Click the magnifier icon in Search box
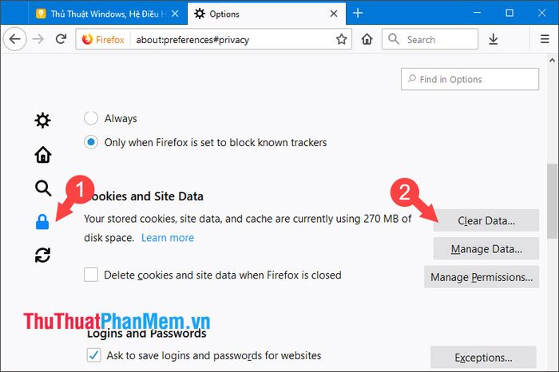The image size is (559, 372). click(x=394, y=39)
